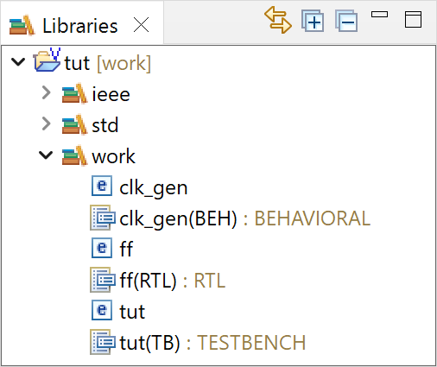Image resolution: width=437 pixels, height=367 pixels.
Task: Click the clk_gen(BEH) architecture icon
Action: click(103, 218)
